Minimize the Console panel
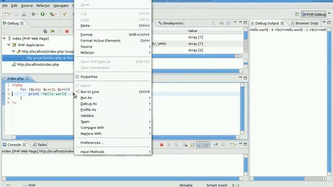 coord(240,144)
